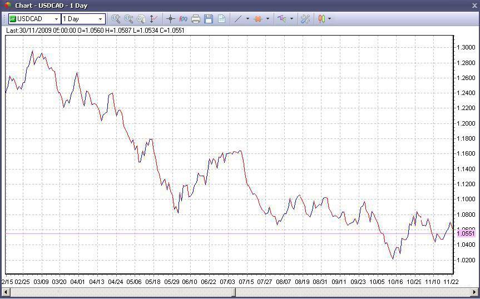
Task: Click the zoom in magnifier icon
Action: [x=116, y=19]
